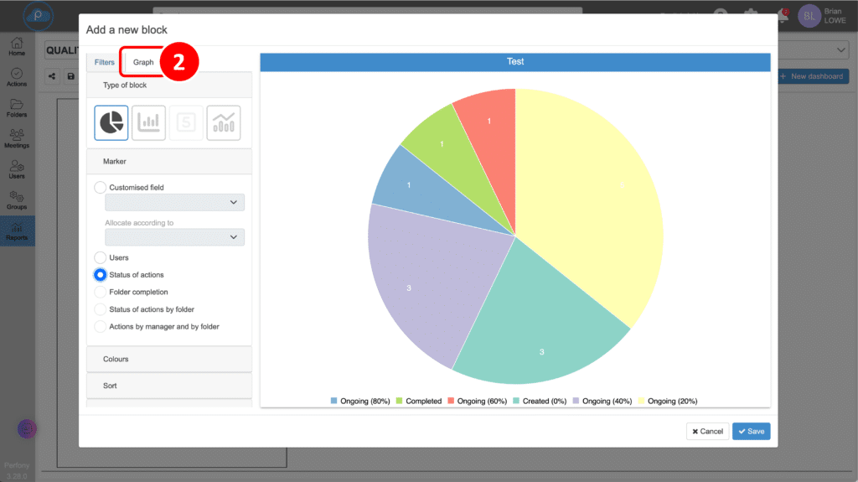Select the Users marker option
Screen dimensions: 858x482
(101, 257)
